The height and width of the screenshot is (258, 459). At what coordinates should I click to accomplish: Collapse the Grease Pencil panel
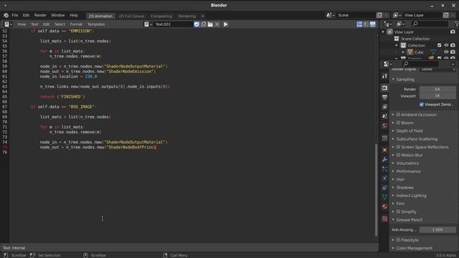[x=393, y=220]
